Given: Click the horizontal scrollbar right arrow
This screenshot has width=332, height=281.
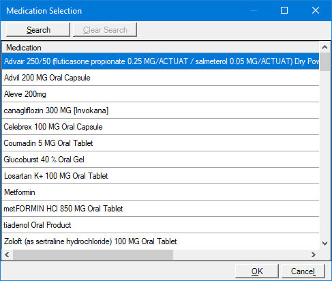Looking at the screenshot, I should tap(314, 254).
